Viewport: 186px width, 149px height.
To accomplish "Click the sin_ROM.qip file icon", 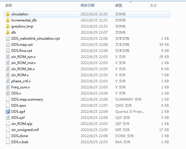I will coord(8,123).
